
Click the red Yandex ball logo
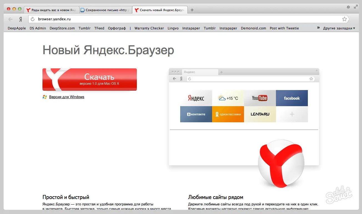tap(281, 163)
